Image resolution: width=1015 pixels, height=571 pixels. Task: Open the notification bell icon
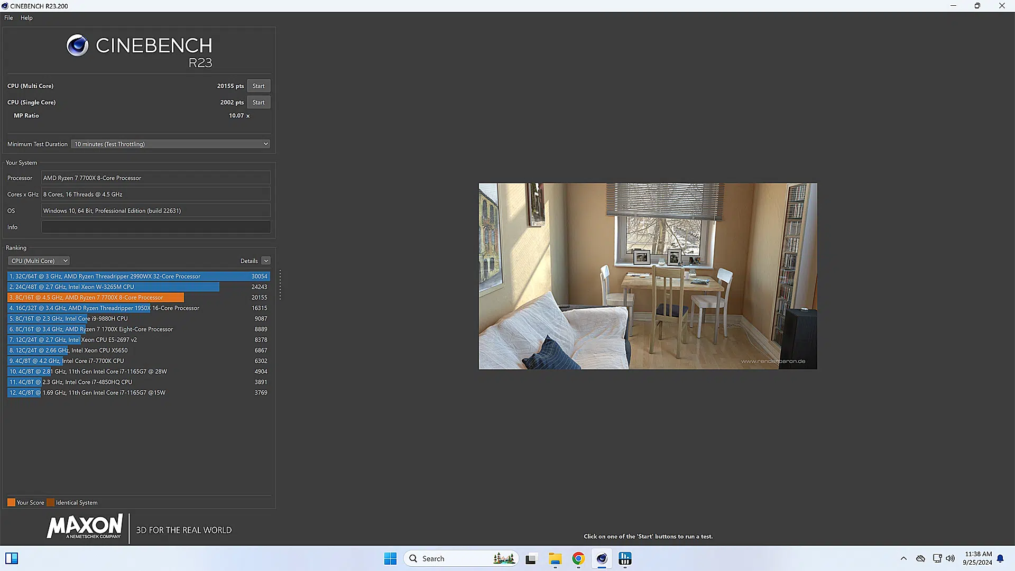[x=1000, y=558]
